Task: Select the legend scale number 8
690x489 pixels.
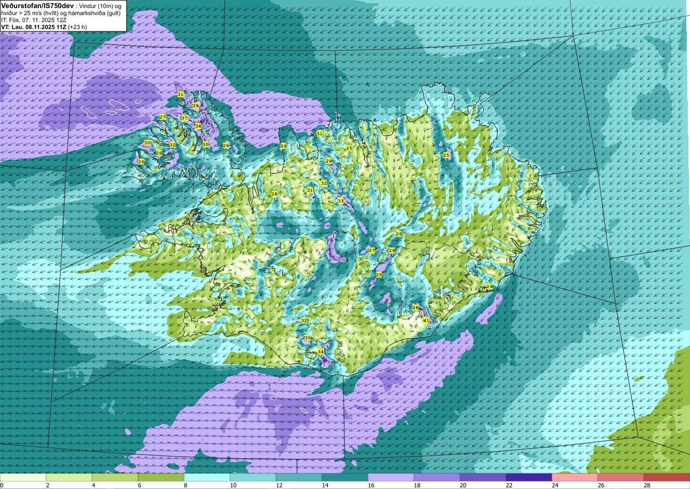Action: coord(186,485)
